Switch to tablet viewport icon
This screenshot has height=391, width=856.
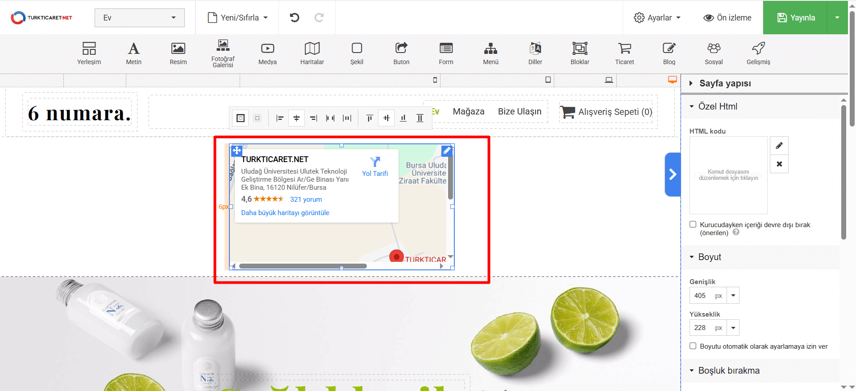tap(548, 80)
